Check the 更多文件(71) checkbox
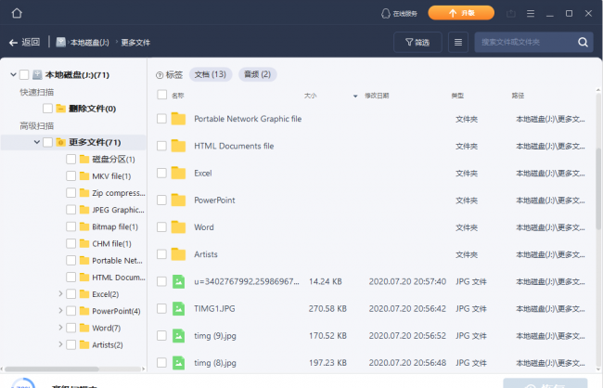Screen dimensions: 603x388 pyautogui.click(x=47, y=142)
